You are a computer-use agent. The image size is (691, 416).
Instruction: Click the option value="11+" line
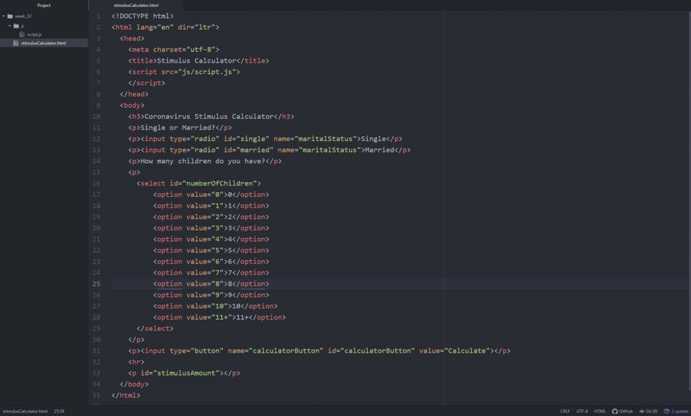pos(219,318)
